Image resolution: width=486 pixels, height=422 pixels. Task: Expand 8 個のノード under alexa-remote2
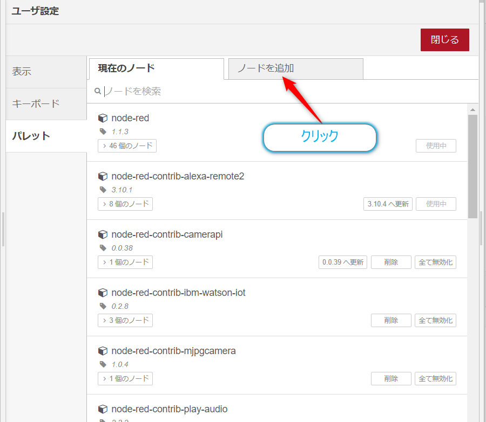tap(125, 204)
